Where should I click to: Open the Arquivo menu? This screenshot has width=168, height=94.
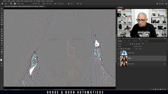(x=5, y=1)
